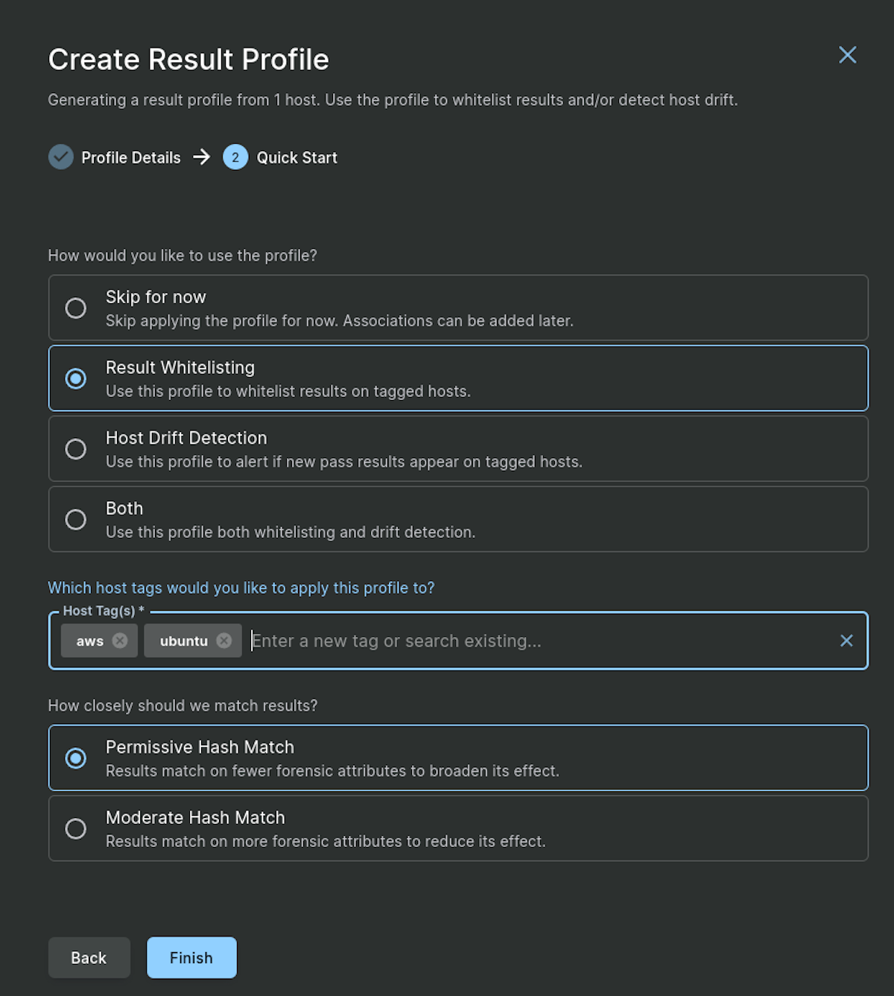Click the completed checkmark on Profile Details step

60,157
